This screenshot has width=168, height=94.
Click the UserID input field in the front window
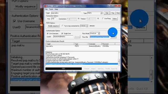click(x=63, y=37)
